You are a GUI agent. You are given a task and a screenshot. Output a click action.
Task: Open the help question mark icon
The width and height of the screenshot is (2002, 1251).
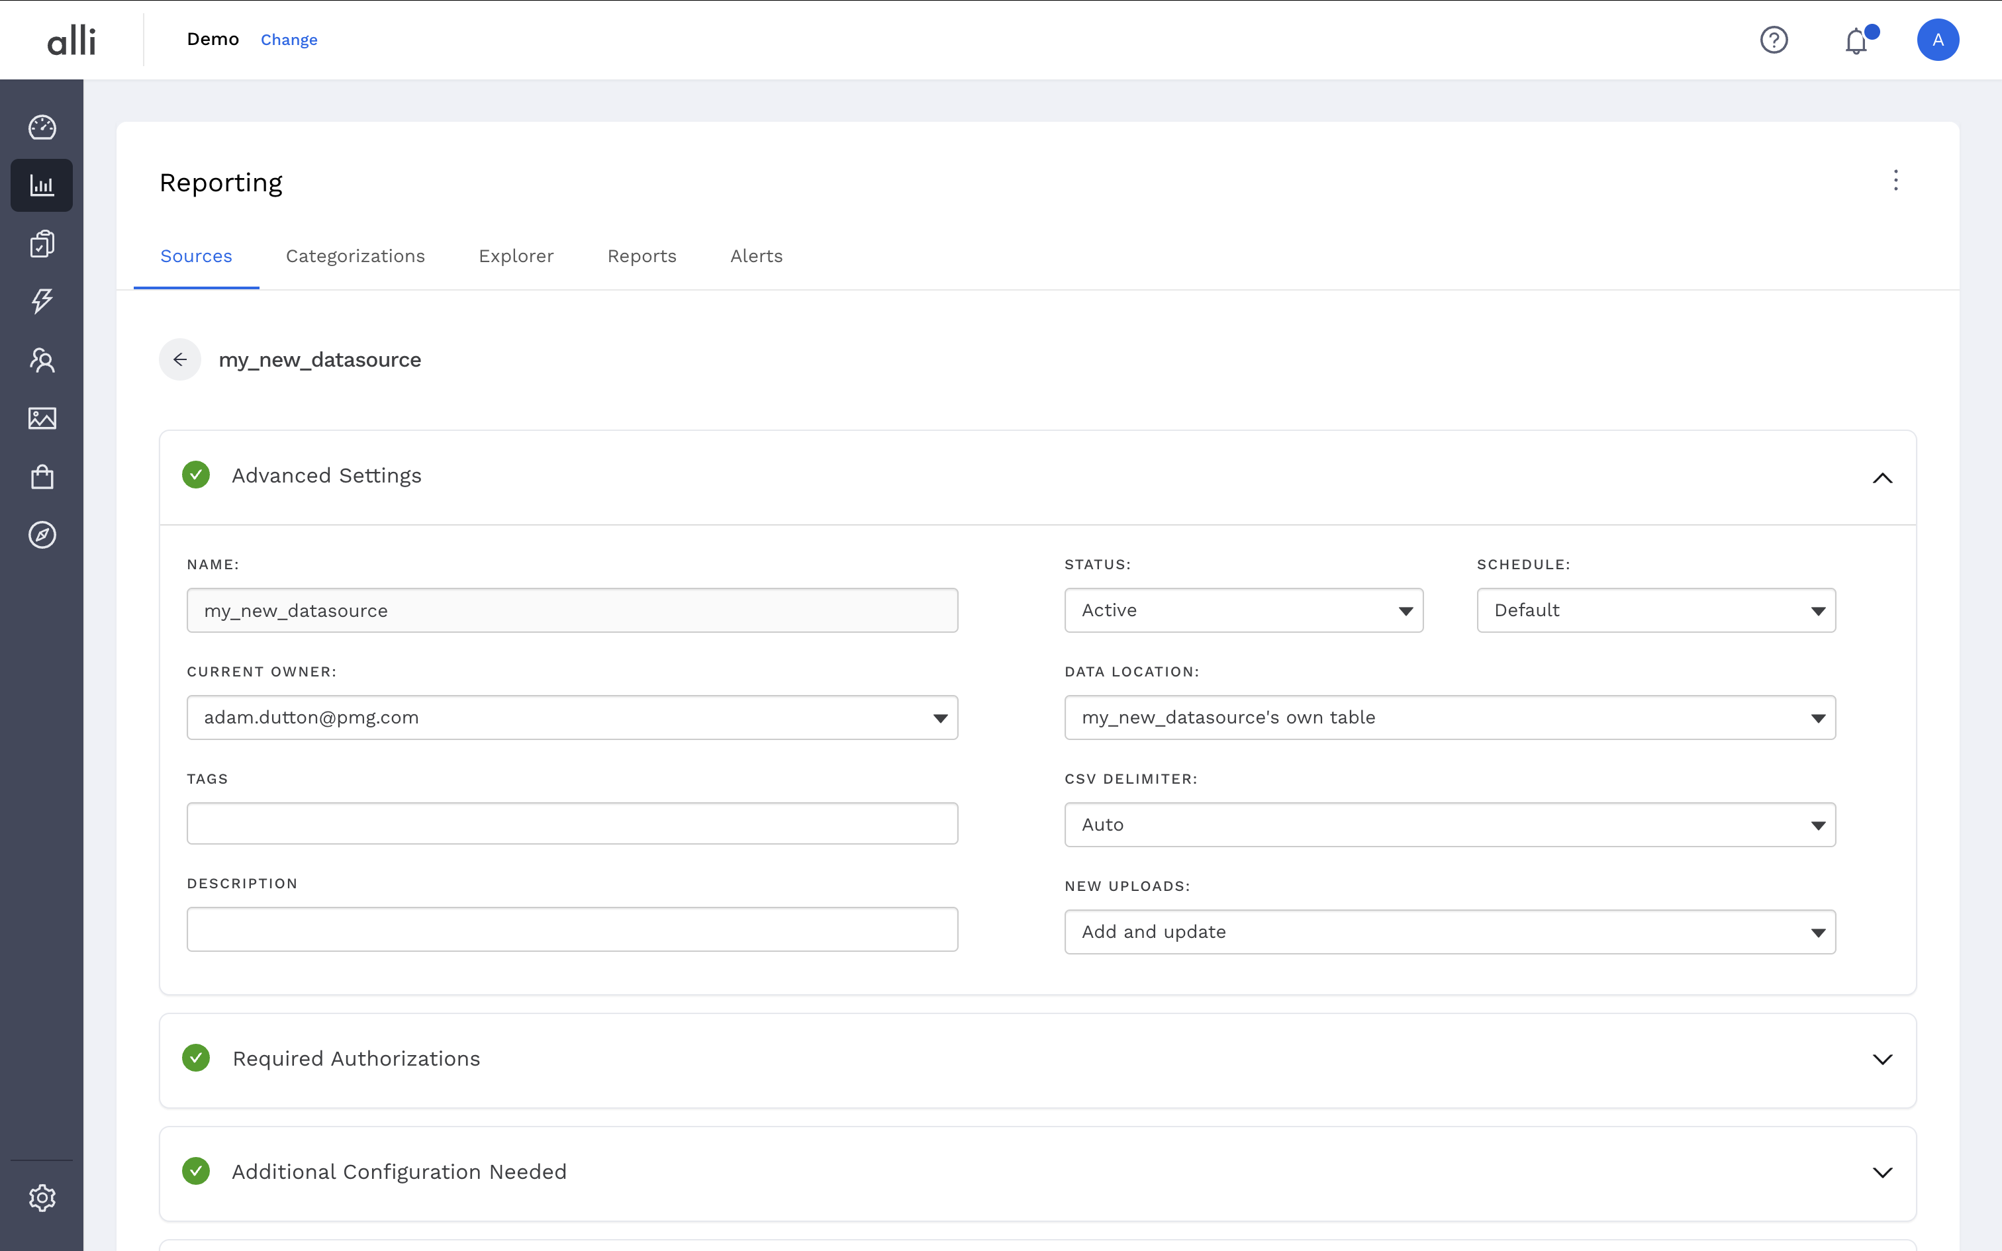click(1774, 40)
